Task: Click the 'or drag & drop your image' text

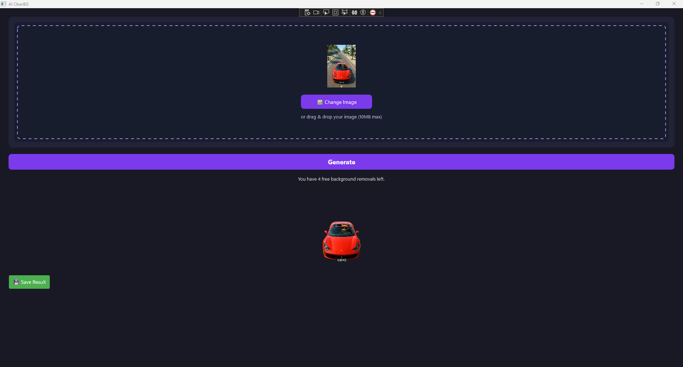Action: coord(341,117)
